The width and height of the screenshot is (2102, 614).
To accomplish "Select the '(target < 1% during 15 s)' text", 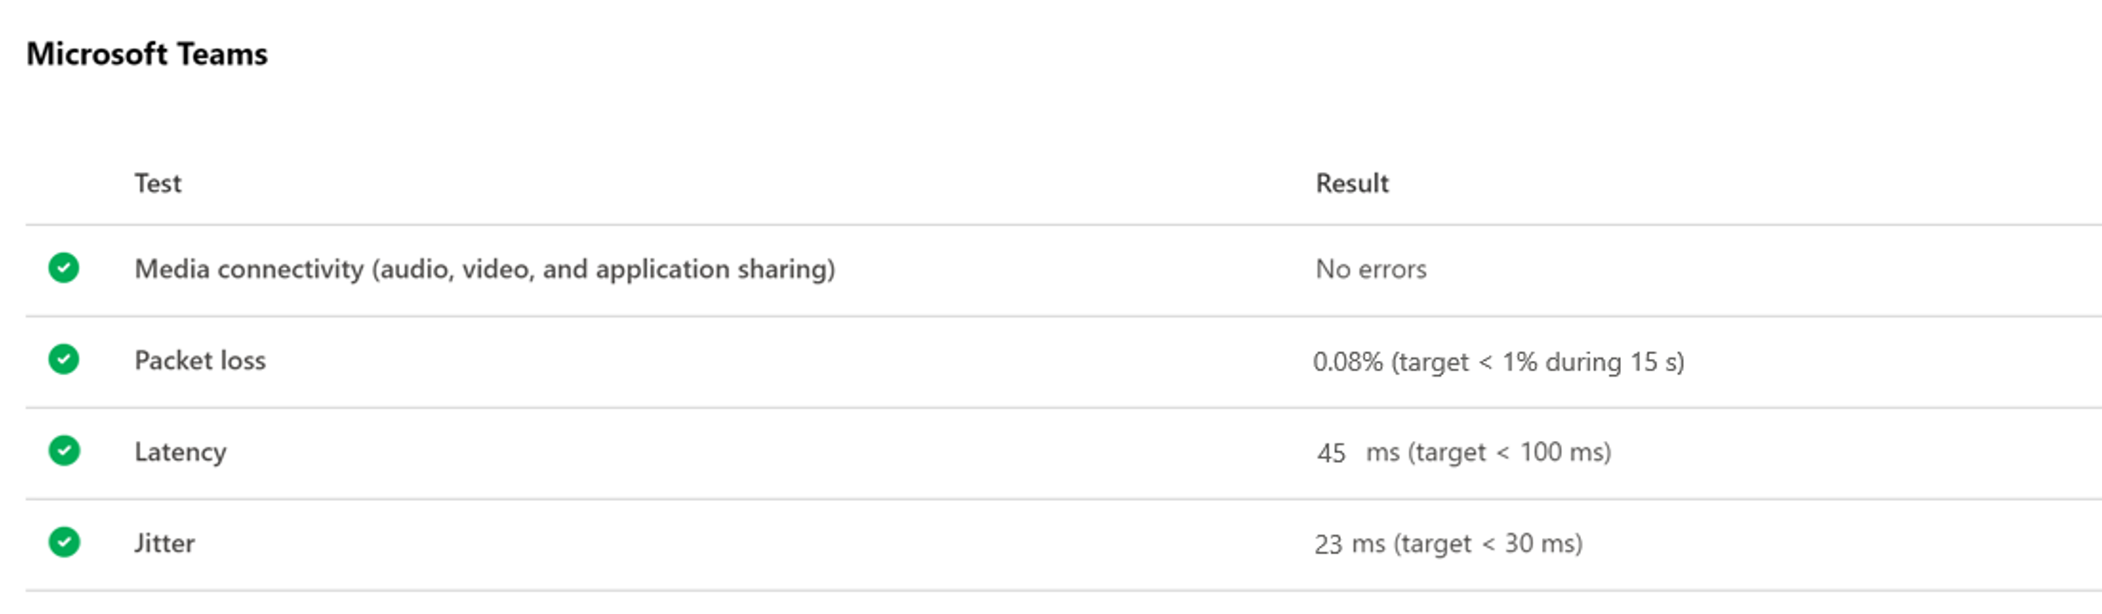I will [1538, 361].
